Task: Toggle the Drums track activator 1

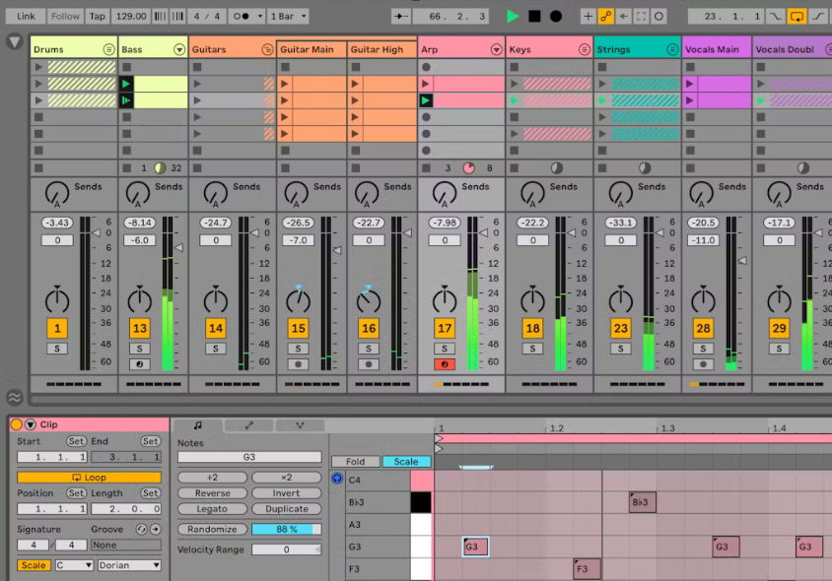Action: point(57,329)
